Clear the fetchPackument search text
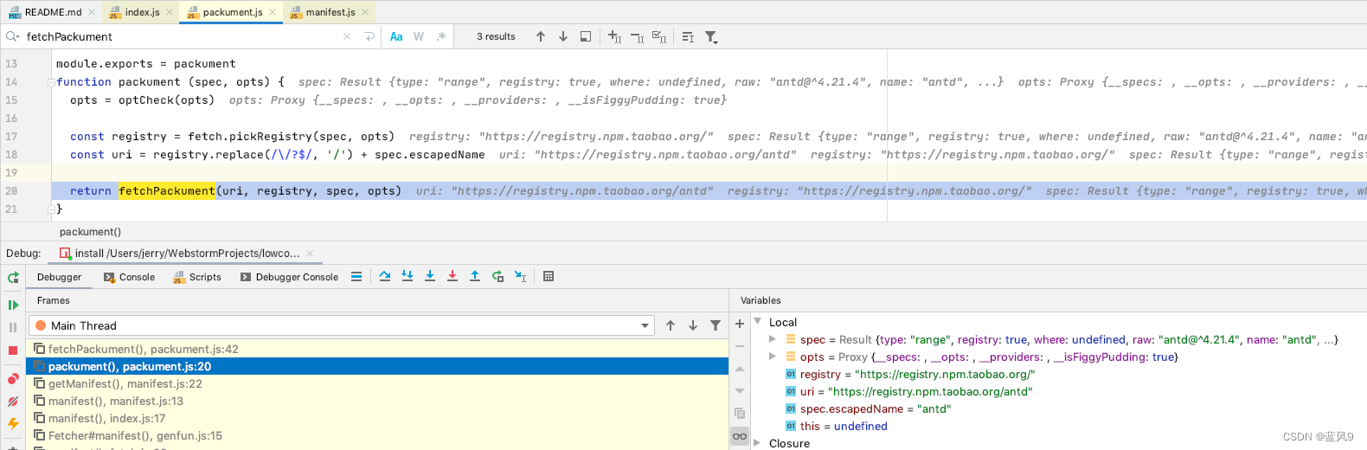 point(347,36)
